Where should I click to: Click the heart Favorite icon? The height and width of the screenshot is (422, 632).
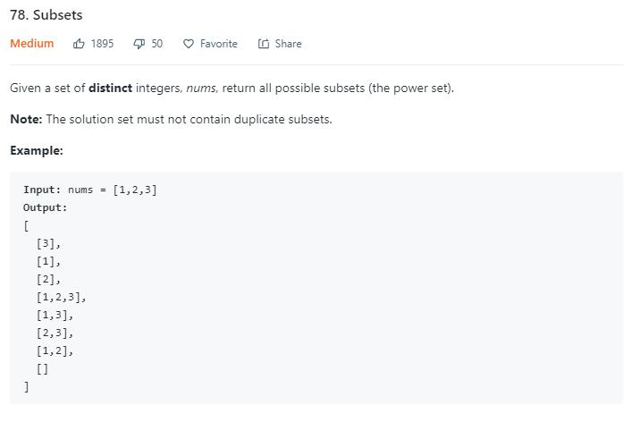(x=188, y=44)
